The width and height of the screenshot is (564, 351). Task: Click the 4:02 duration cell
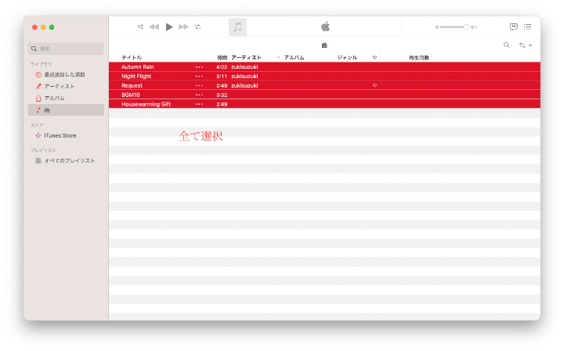coord(222,66)
